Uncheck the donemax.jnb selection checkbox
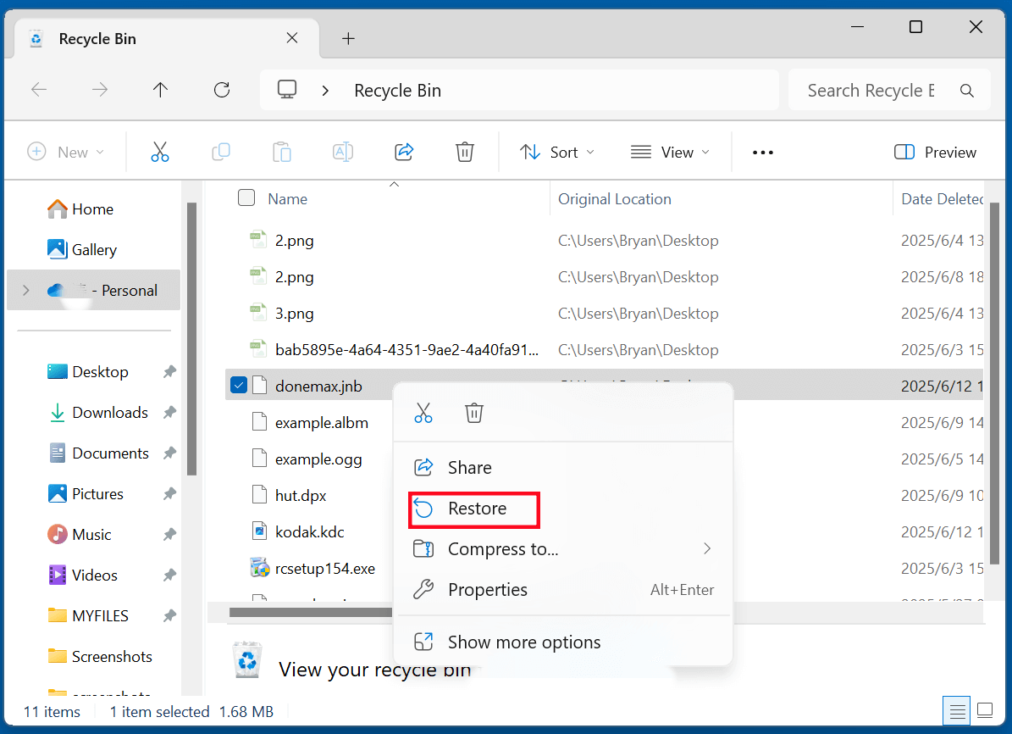The width and height of the screenshot is (1012, 734). (x=239, y=384)
